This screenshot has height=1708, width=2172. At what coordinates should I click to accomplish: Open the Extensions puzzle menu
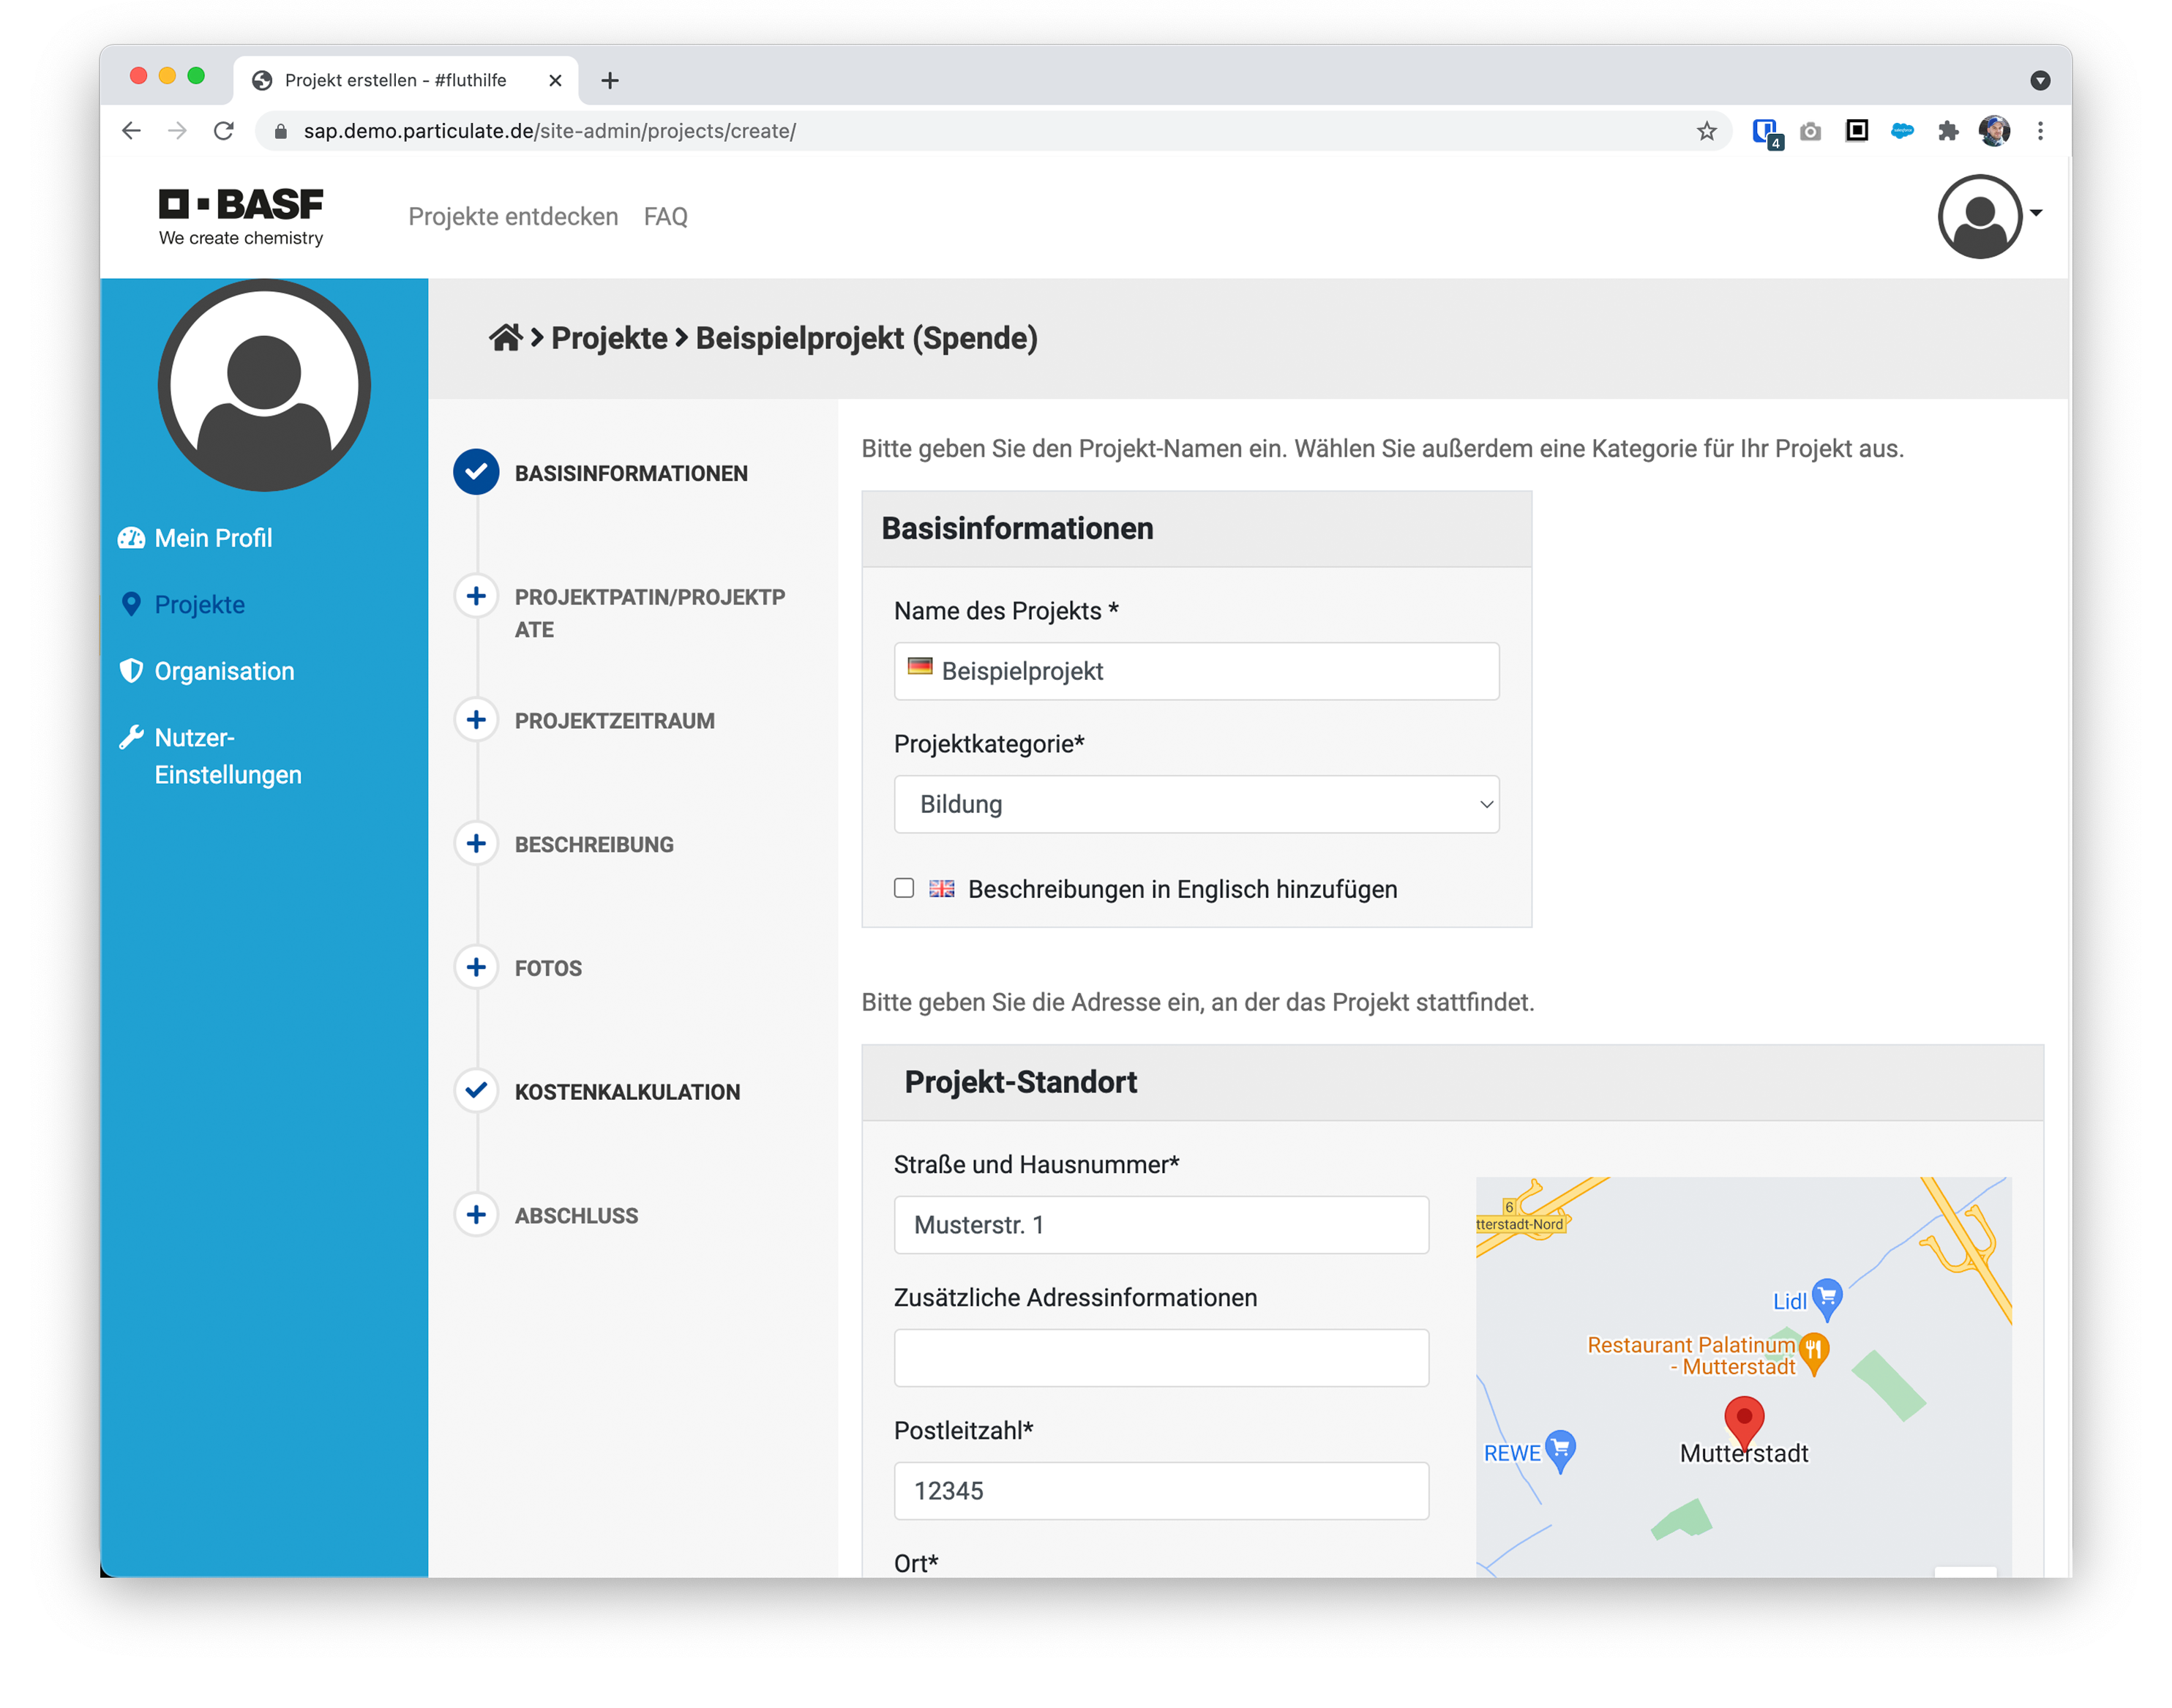(1947, 131)
